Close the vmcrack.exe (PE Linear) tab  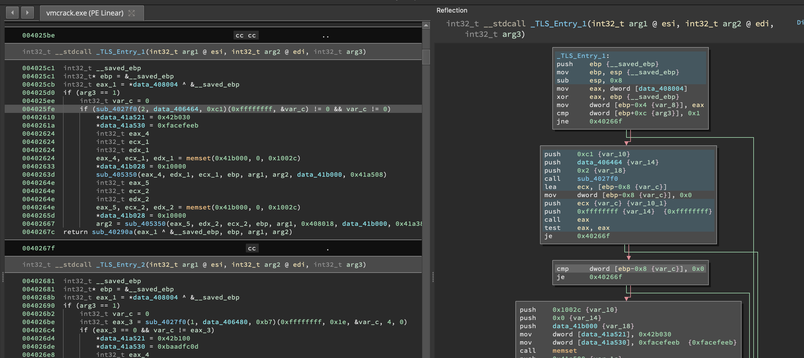(132, 13)
